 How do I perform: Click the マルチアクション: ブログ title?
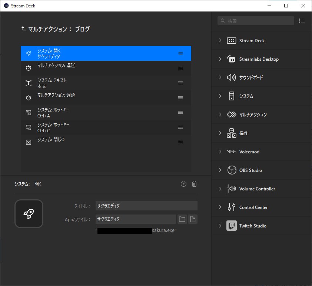[59, 29]
